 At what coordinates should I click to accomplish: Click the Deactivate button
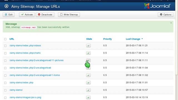(45, 15)
